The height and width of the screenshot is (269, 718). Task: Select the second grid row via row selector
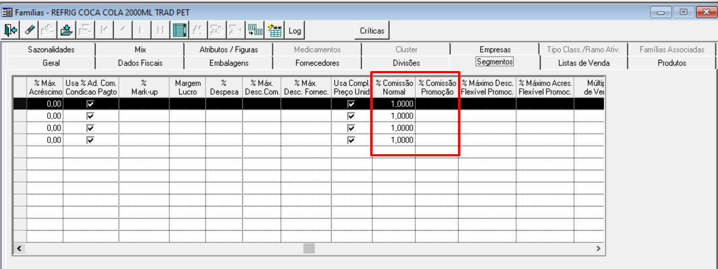tap(20, 116)
